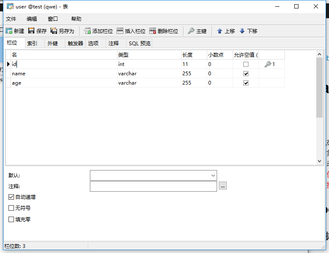Move field up with 上移 arrow
Viewport: 329px width, 253px height.
point(220,31)
